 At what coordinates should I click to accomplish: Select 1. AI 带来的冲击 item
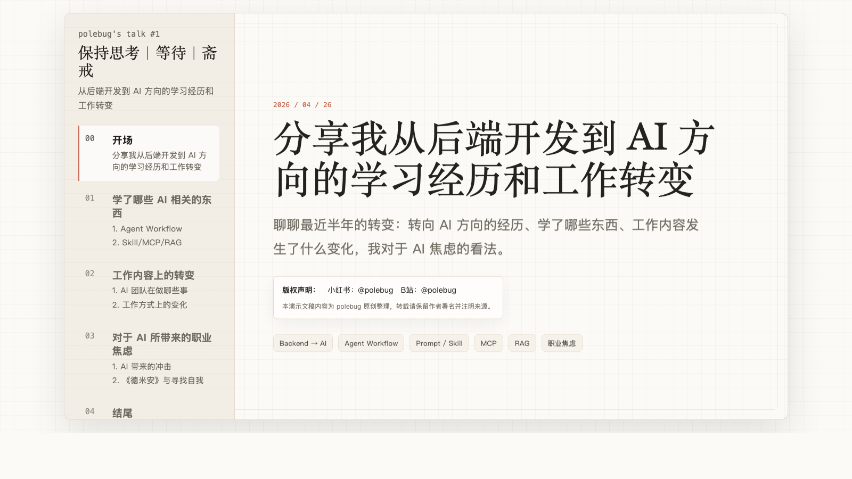click(144, 366)
